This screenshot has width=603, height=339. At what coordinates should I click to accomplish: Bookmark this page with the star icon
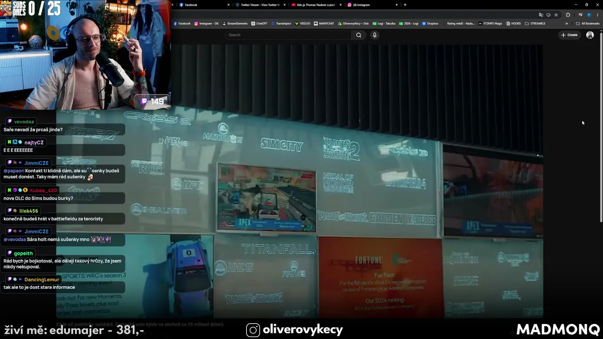point(556,15)
